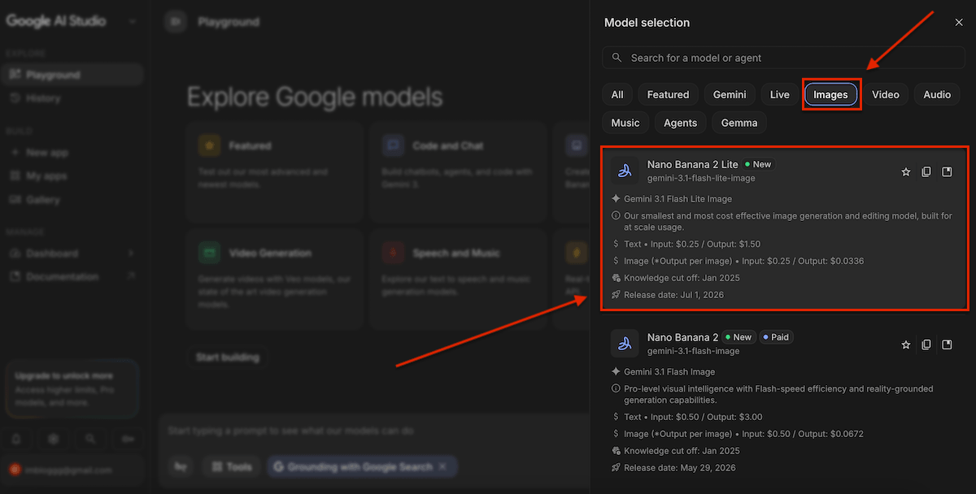This screenshot has height=494, width=976.
Task: Select the Gemini filter tab
Action: [730, 94]
